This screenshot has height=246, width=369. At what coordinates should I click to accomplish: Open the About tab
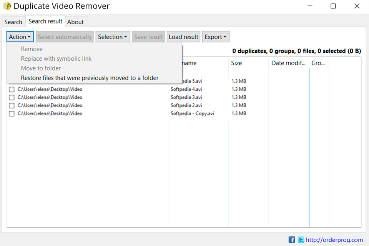coord(76,22)
